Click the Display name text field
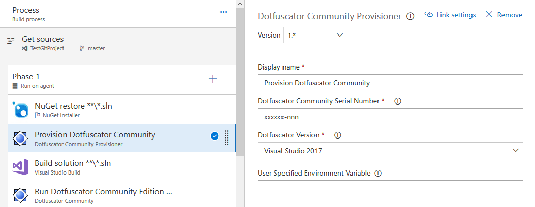 pyautogui.click(x=390, y=83)
